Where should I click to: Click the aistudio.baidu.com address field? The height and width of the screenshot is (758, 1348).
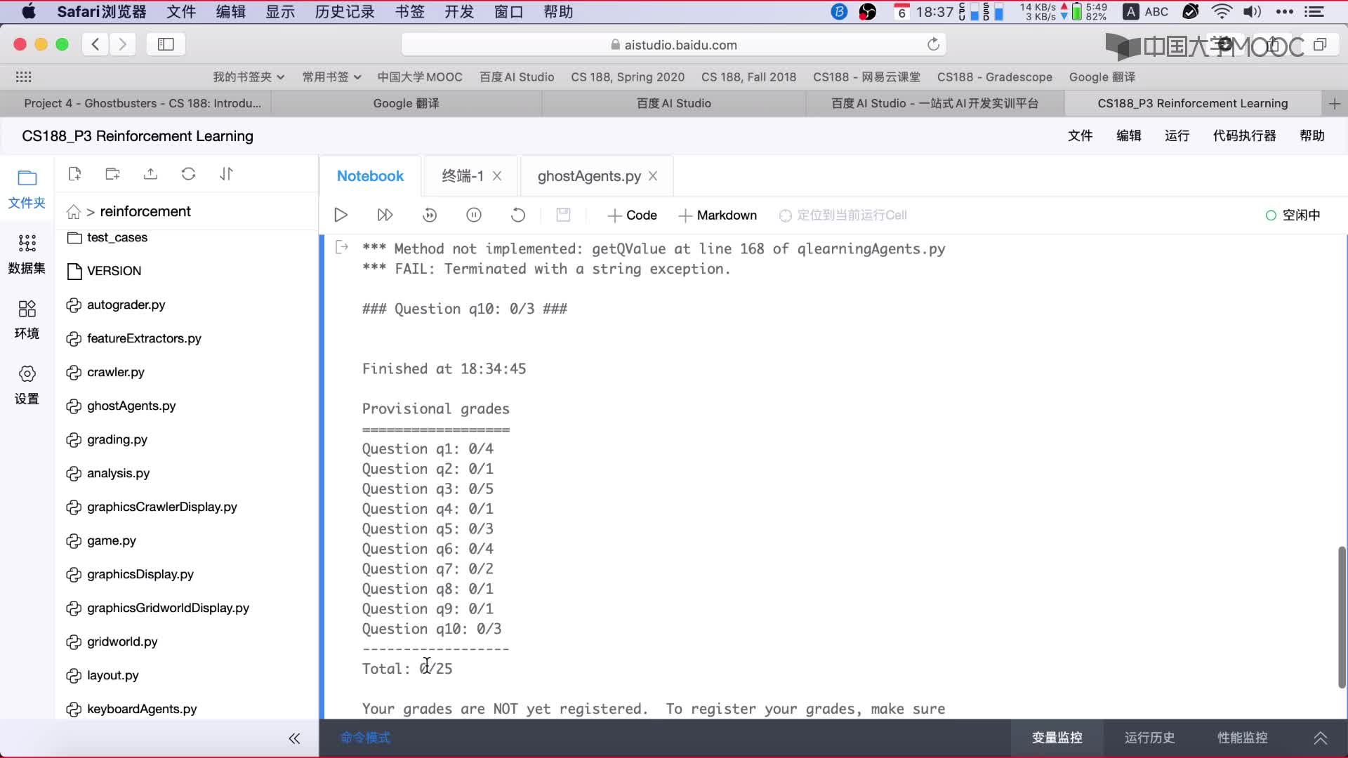[674, 44]
